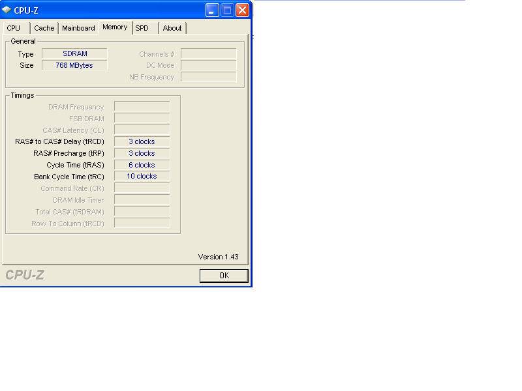
Task: Minimize the CPU-Z window
Action: tap(212, 10)
